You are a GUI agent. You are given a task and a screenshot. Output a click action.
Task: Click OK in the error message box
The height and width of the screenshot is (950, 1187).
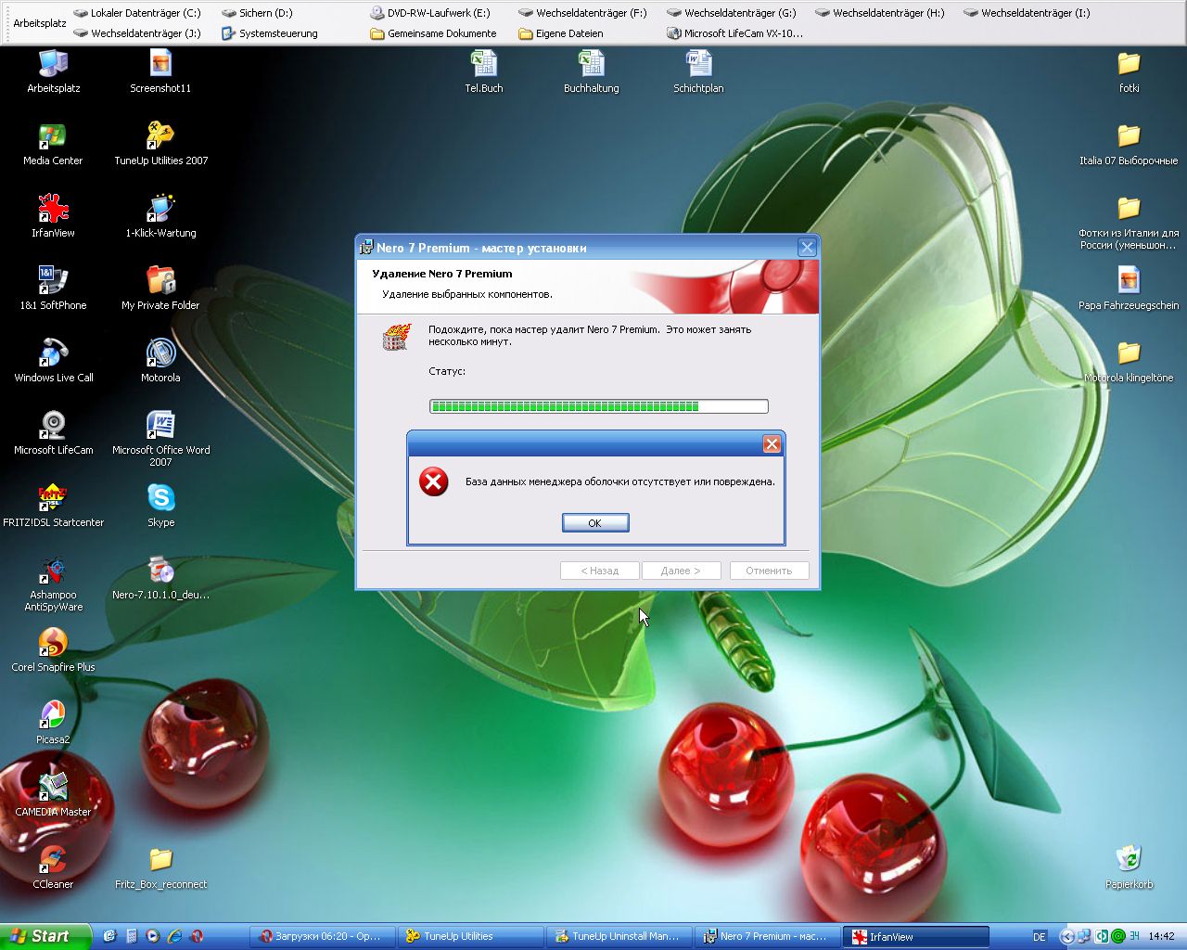pyautogui.click(x=595, y=523)
